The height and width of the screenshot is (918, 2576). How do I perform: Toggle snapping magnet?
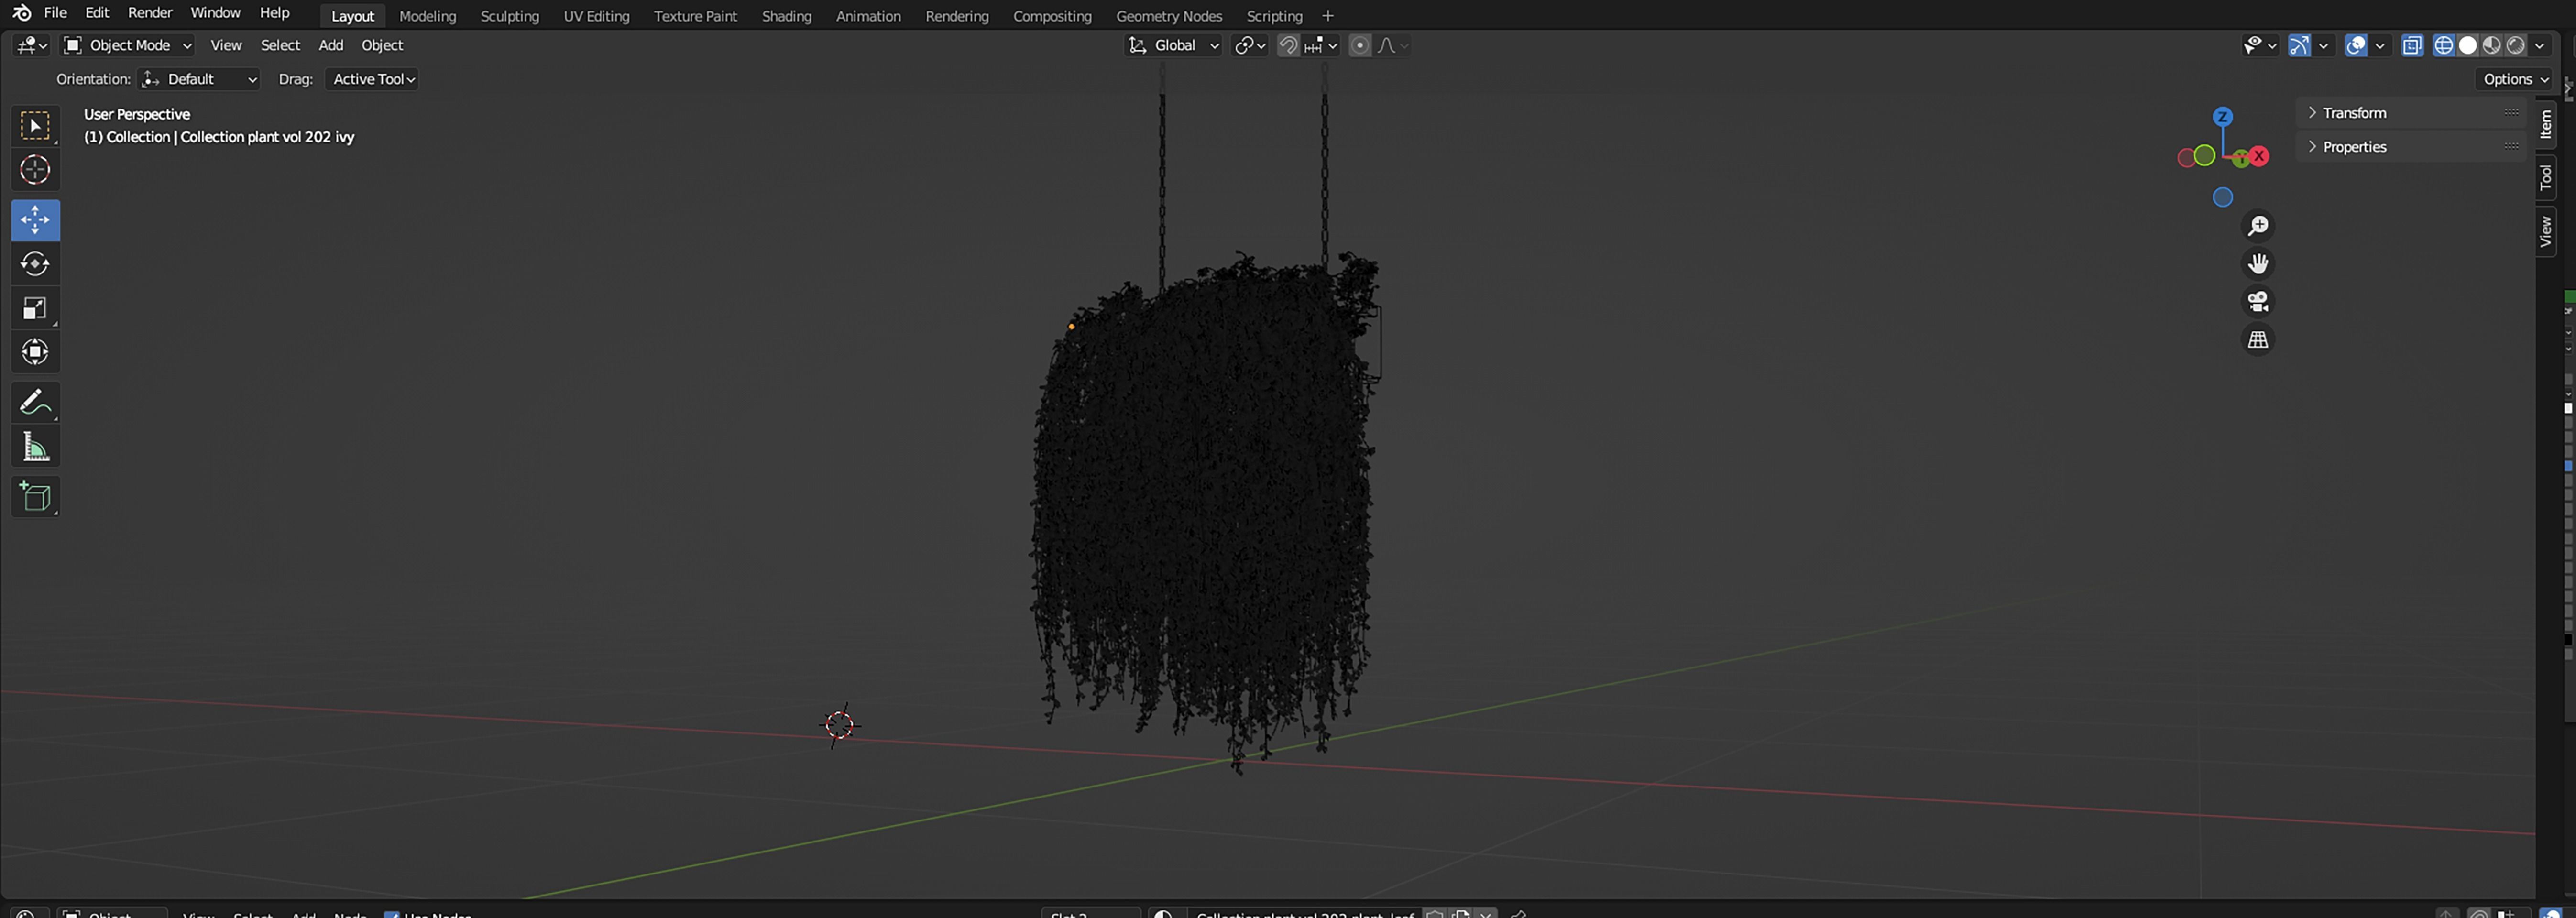coord(1288,45)
